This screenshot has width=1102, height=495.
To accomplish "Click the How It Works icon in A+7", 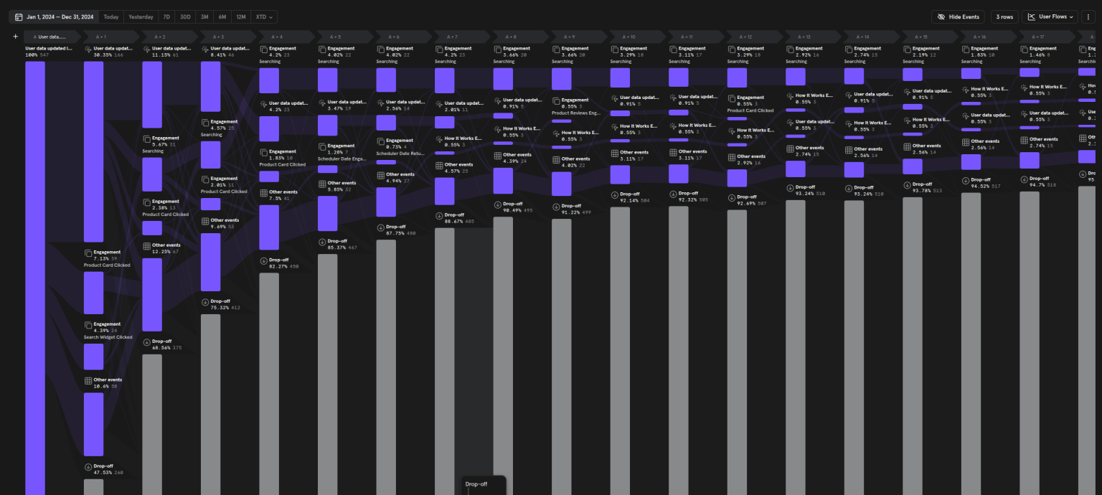I will [439, 139].
